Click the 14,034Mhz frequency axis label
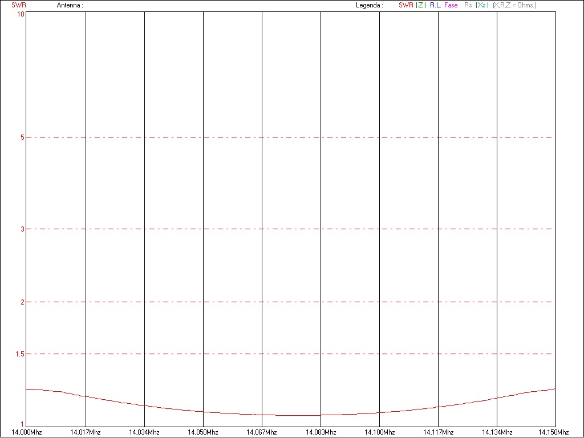Screen dimensions: 584x438 tap(144, 432)
